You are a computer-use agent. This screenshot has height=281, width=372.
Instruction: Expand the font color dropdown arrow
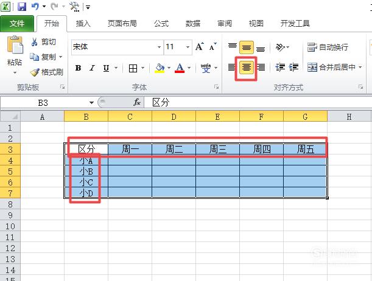pyautogui.click(x=189, y=68)
